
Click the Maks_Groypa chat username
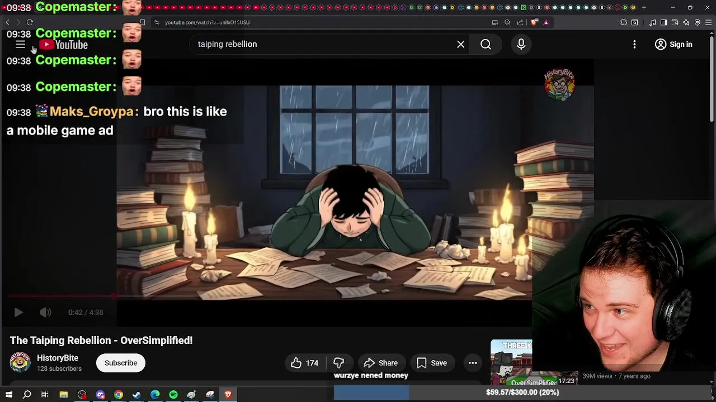coord(92,112)
